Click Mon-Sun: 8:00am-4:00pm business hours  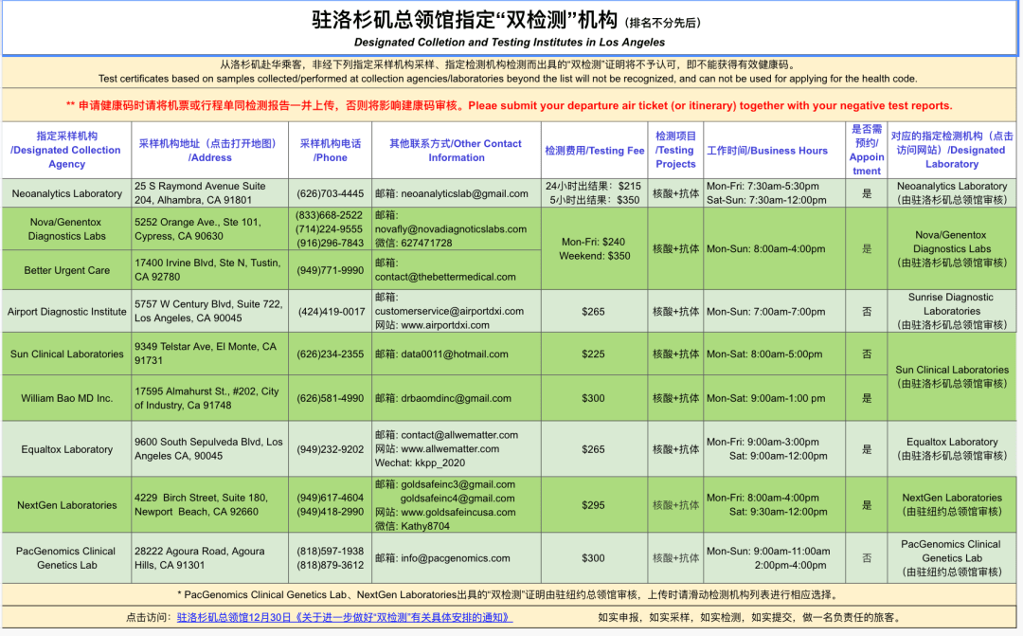point(766,248)
